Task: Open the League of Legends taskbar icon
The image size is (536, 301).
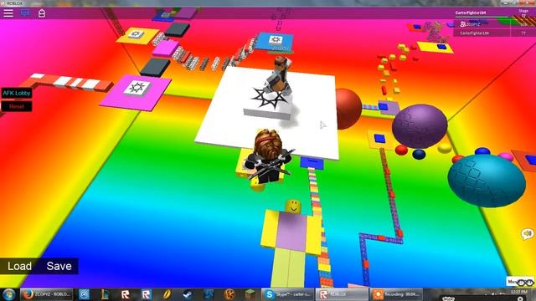Action: [x=105, y=294]
